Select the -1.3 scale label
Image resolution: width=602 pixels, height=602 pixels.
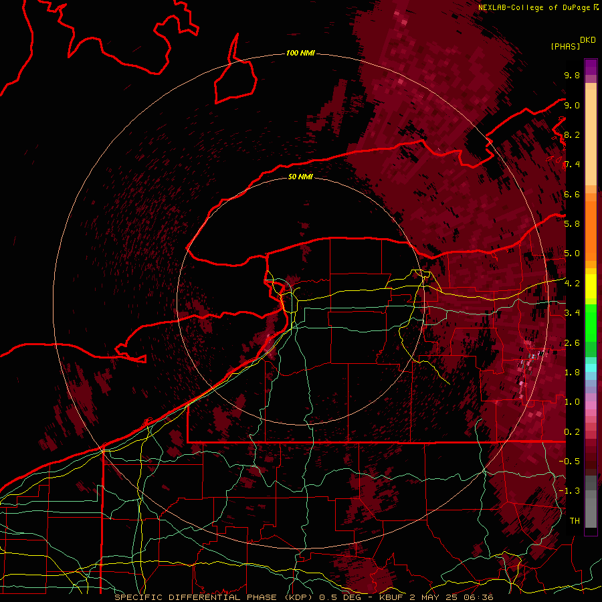coord(569,491)
